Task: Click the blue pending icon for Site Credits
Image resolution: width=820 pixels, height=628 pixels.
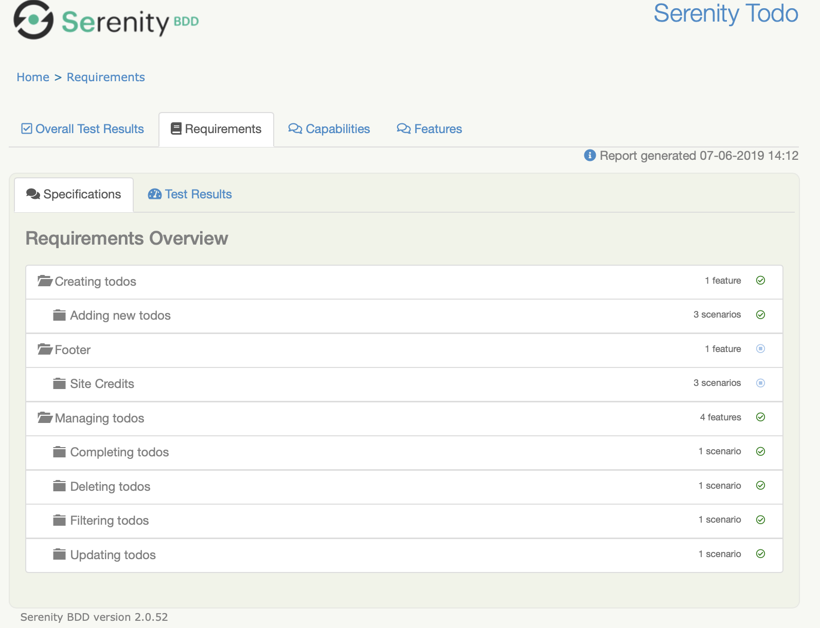Action: tap(761, 383)
